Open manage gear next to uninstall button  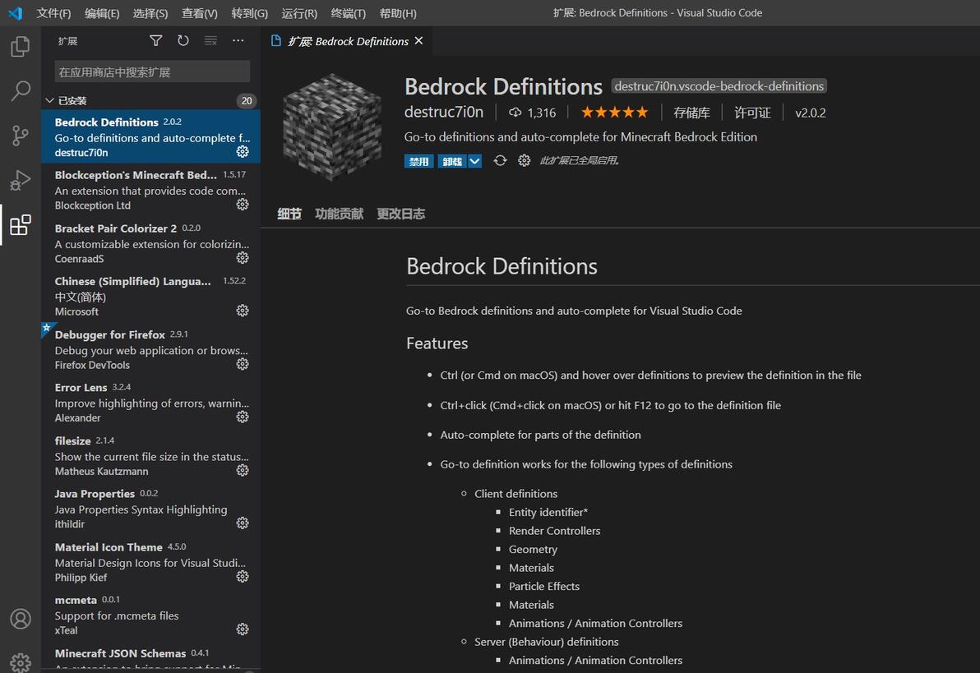524,161
